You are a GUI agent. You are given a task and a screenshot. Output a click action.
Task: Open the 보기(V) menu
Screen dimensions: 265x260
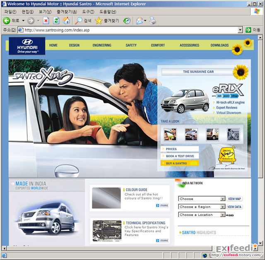[x=45, y=12]
